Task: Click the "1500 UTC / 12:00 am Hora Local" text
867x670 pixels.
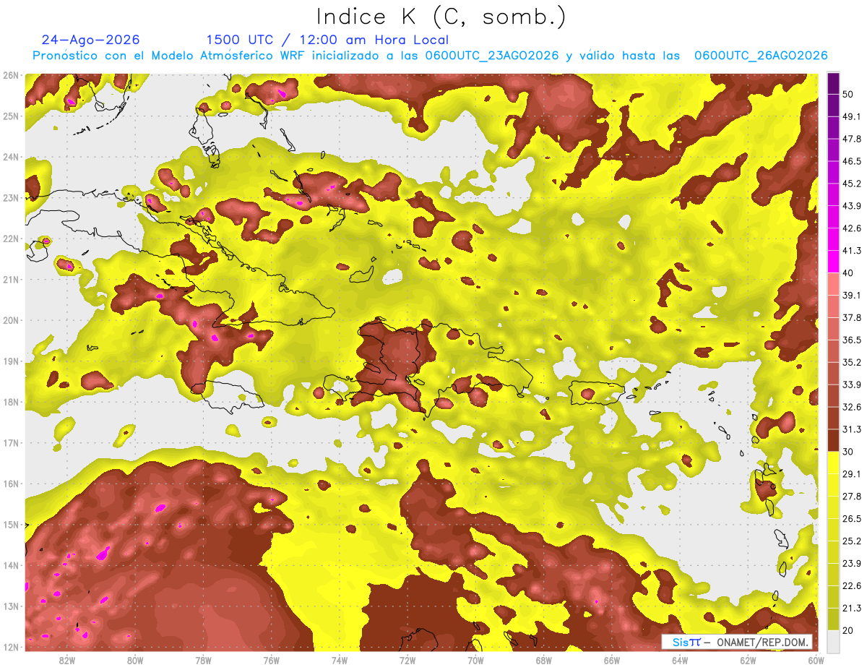Action: point(327,40)
